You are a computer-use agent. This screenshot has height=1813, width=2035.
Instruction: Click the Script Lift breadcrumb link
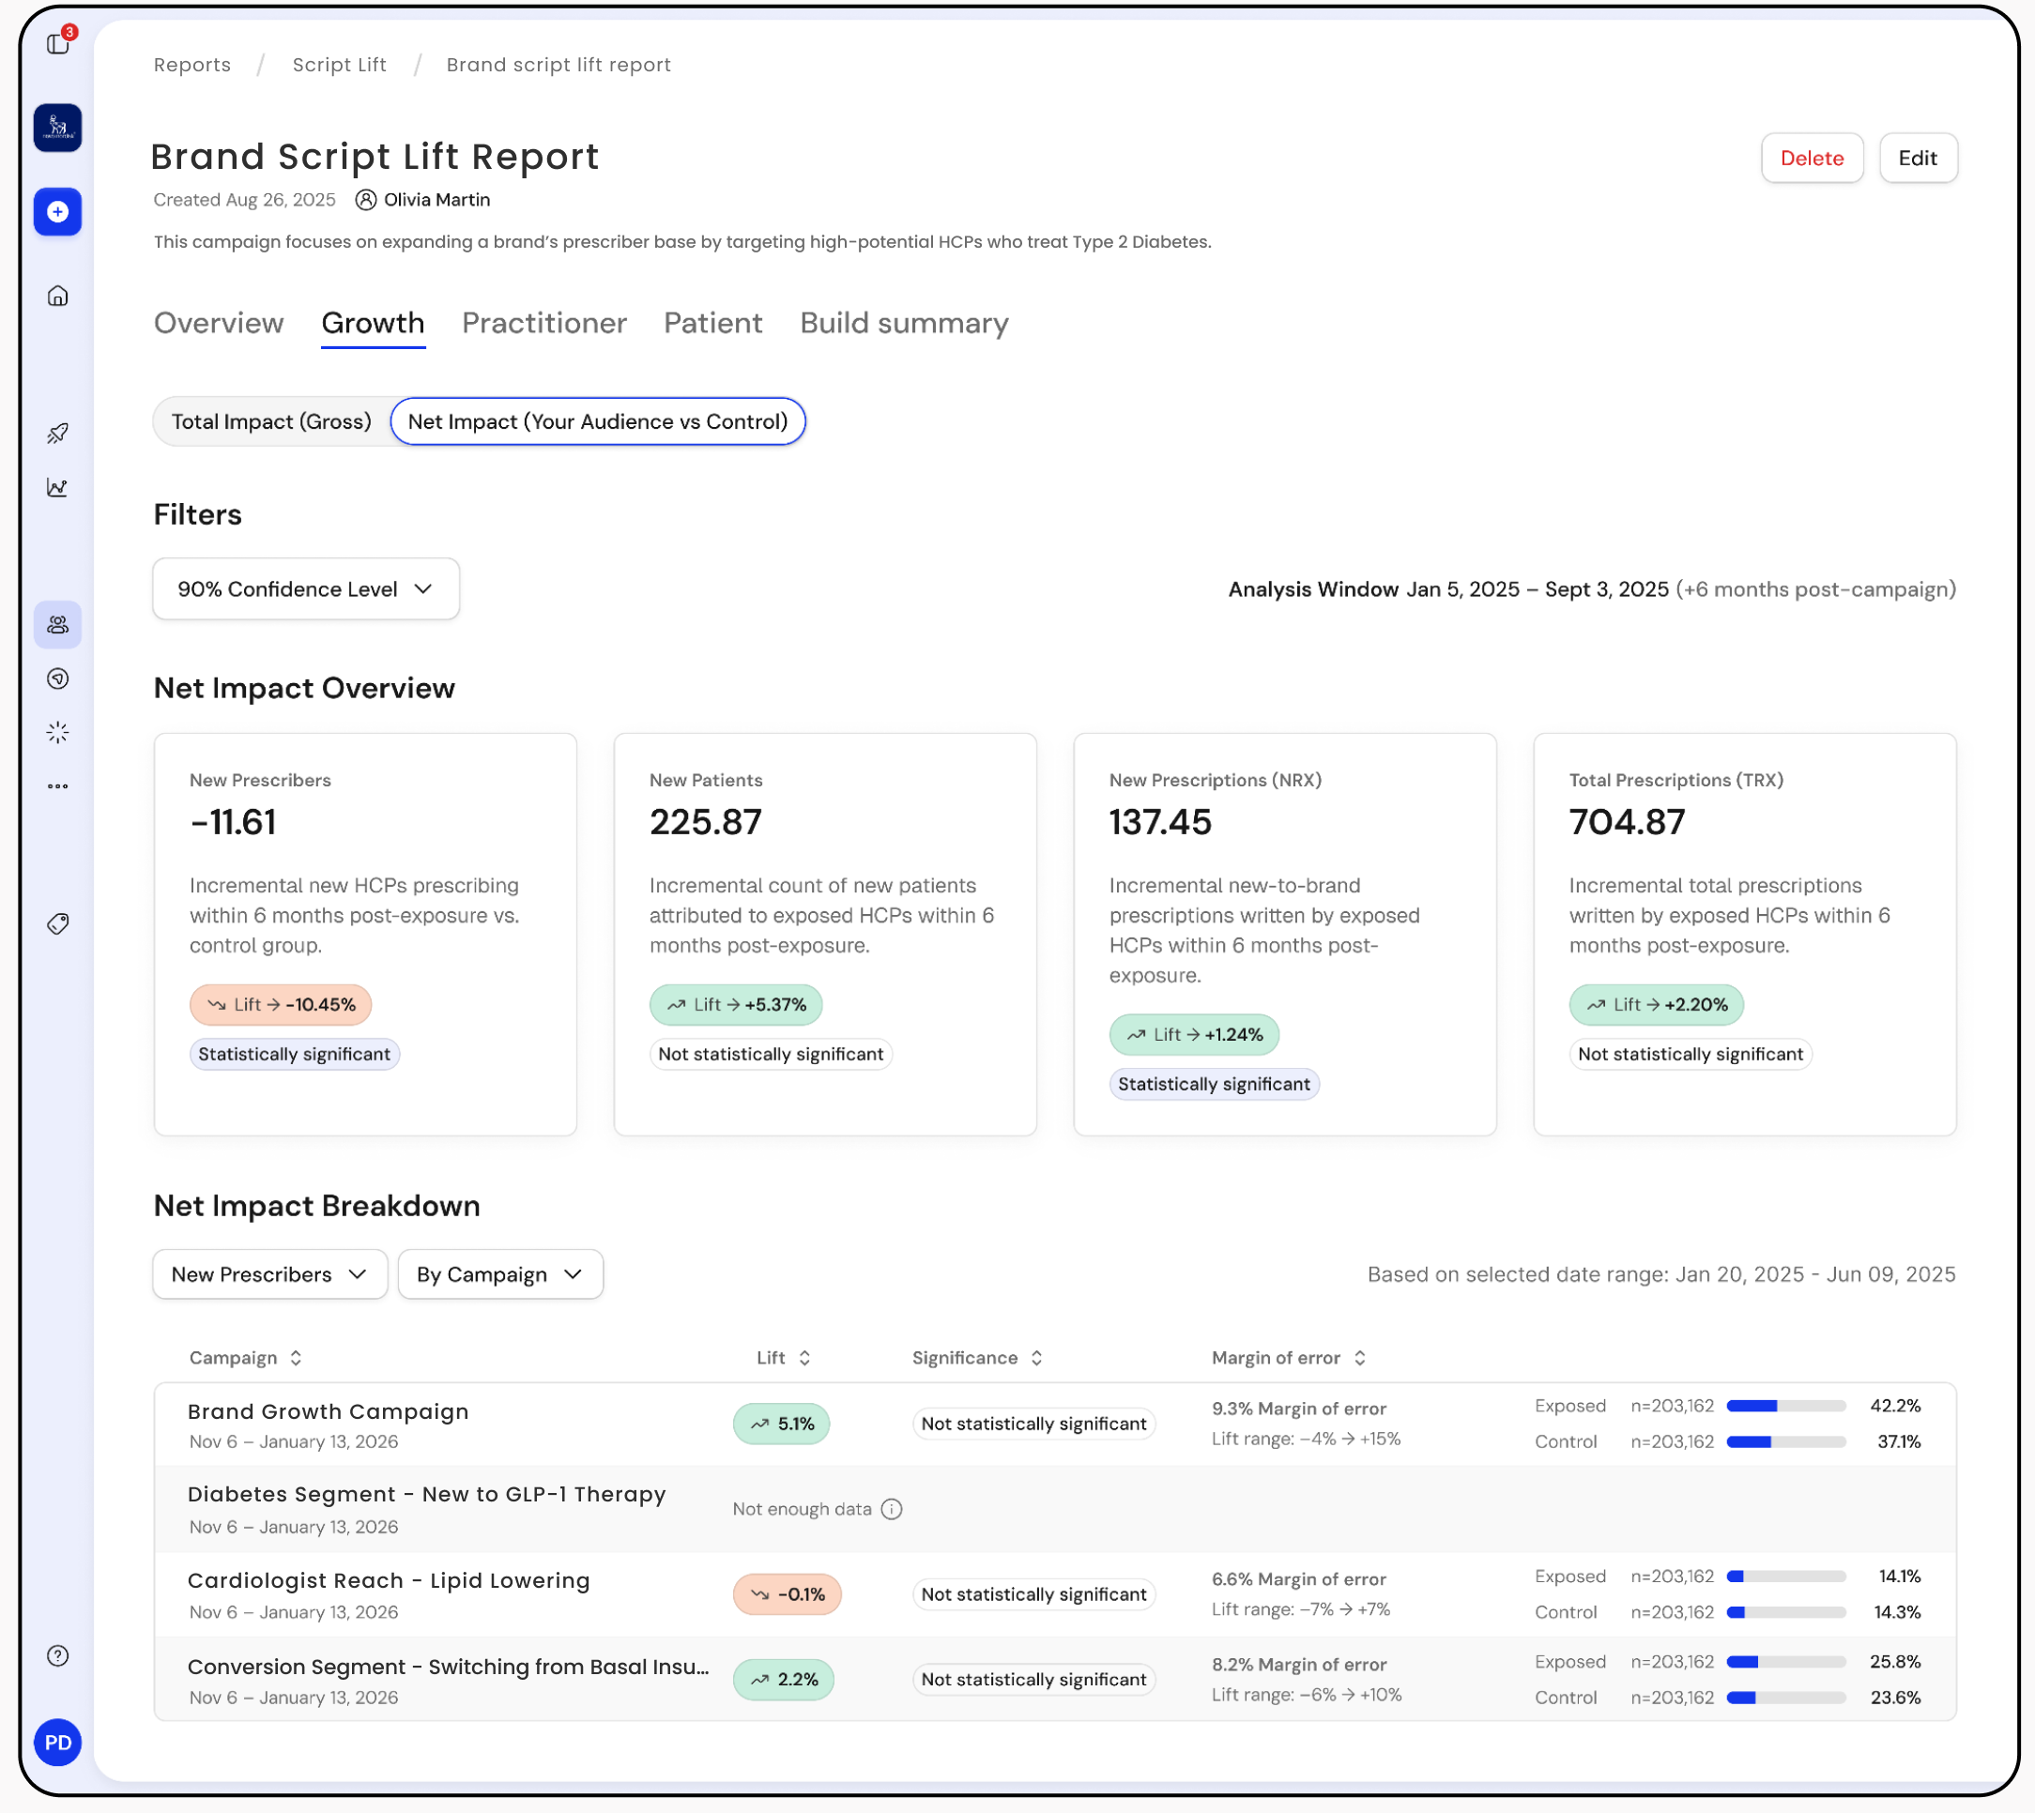[x=339, y=65]
